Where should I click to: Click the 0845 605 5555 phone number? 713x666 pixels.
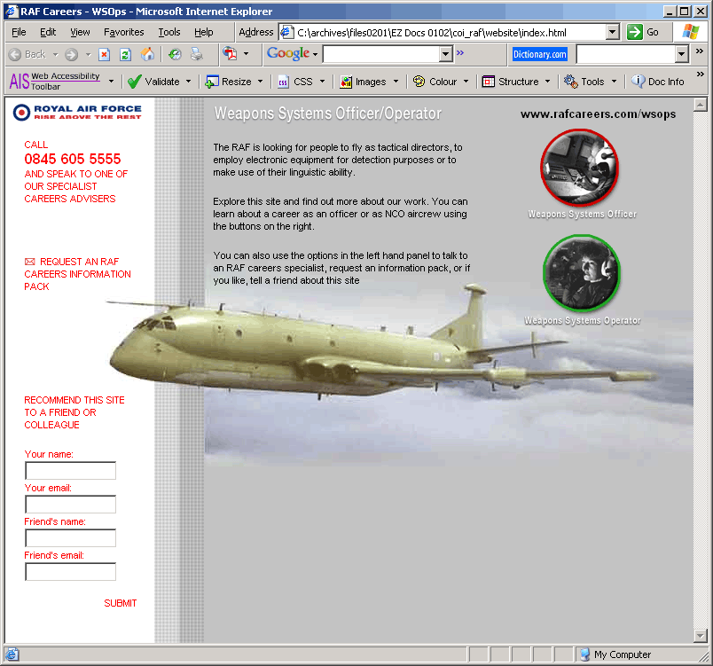(73, 159)
